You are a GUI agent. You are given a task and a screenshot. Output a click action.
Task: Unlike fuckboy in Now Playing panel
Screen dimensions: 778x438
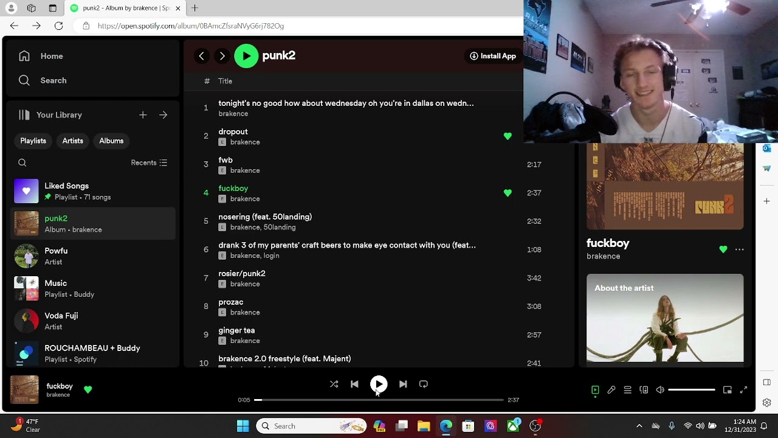[723, 249]
